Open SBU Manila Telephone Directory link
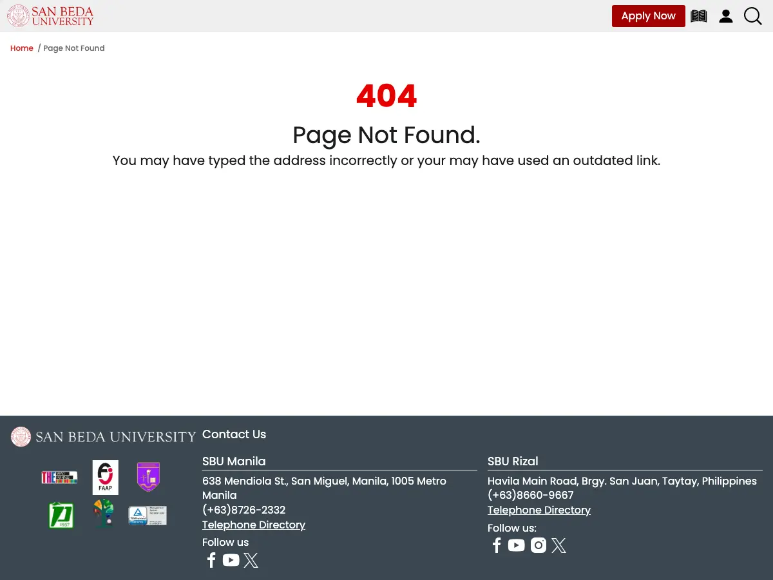The width and height of the screenshot is (773, 580). coord(254,525)
